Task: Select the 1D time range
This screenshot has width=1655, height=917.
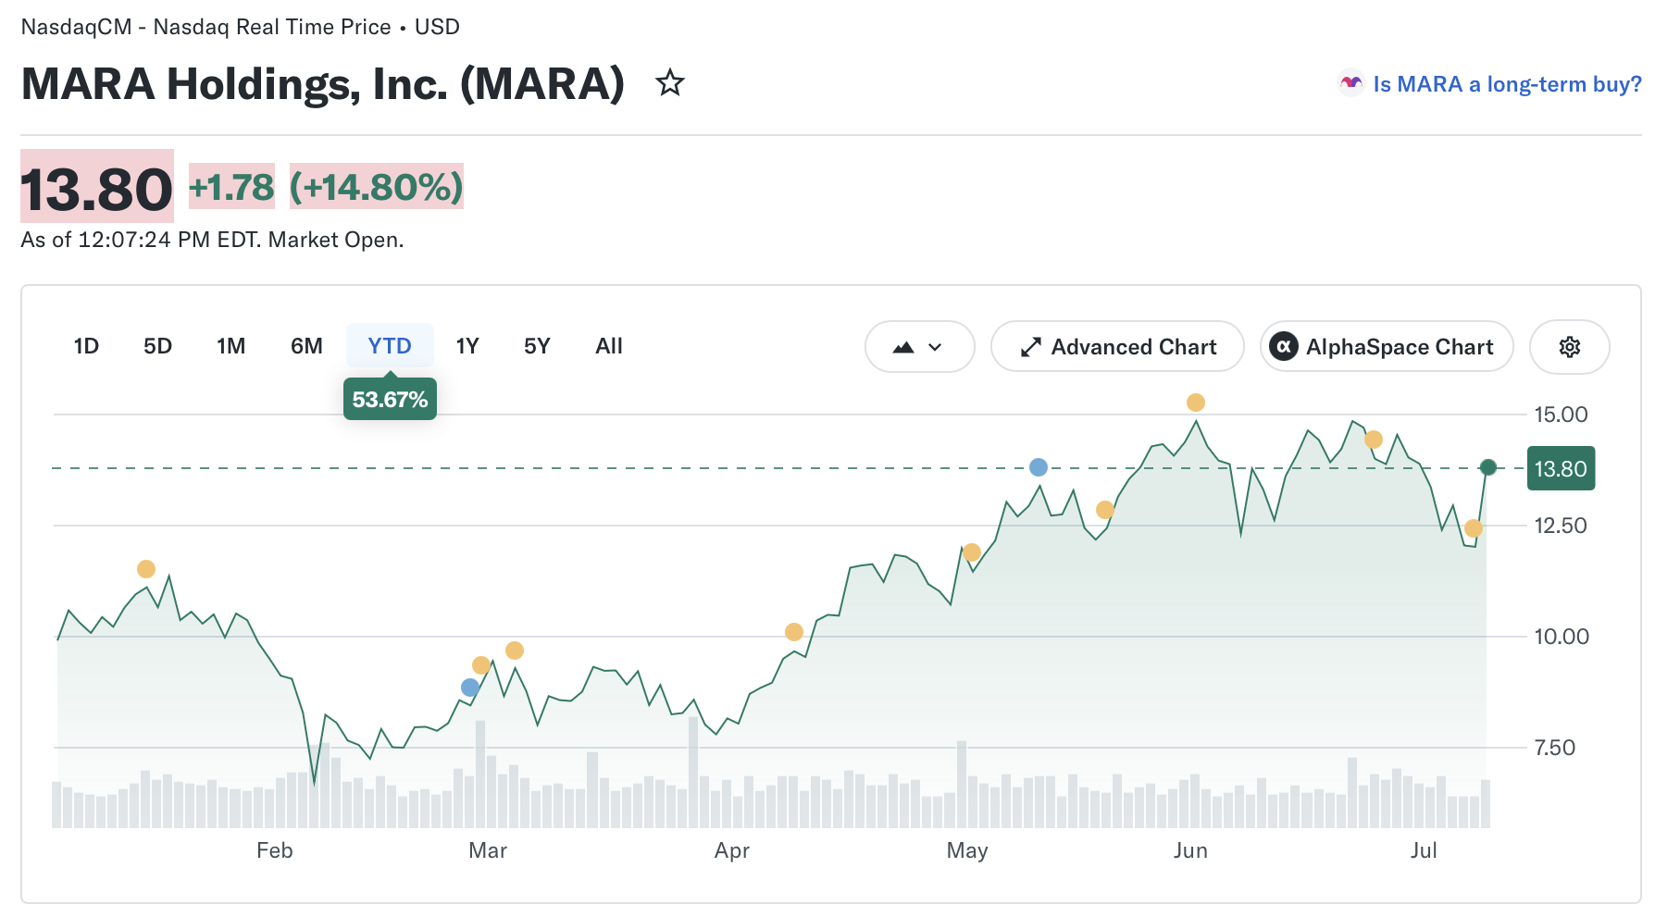Action: 86,346
